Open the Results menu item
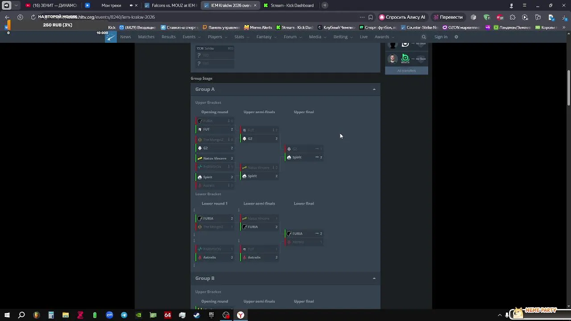The height and width of the screenshot is (321, 571). tap(169, 37)
